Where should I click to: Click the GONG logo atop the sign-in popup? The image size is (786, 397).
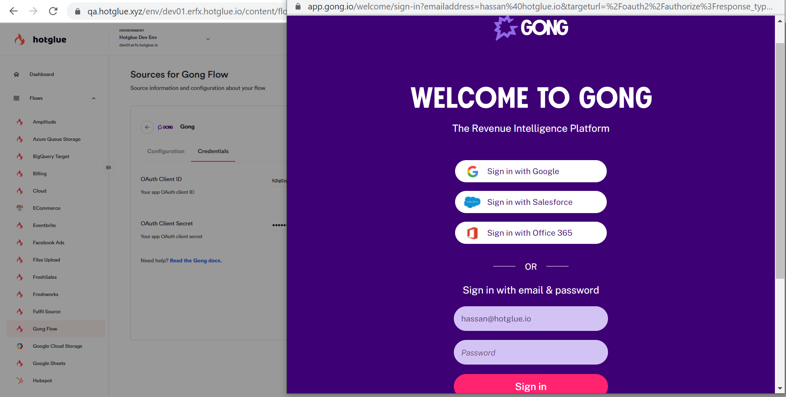coord(531,28)
